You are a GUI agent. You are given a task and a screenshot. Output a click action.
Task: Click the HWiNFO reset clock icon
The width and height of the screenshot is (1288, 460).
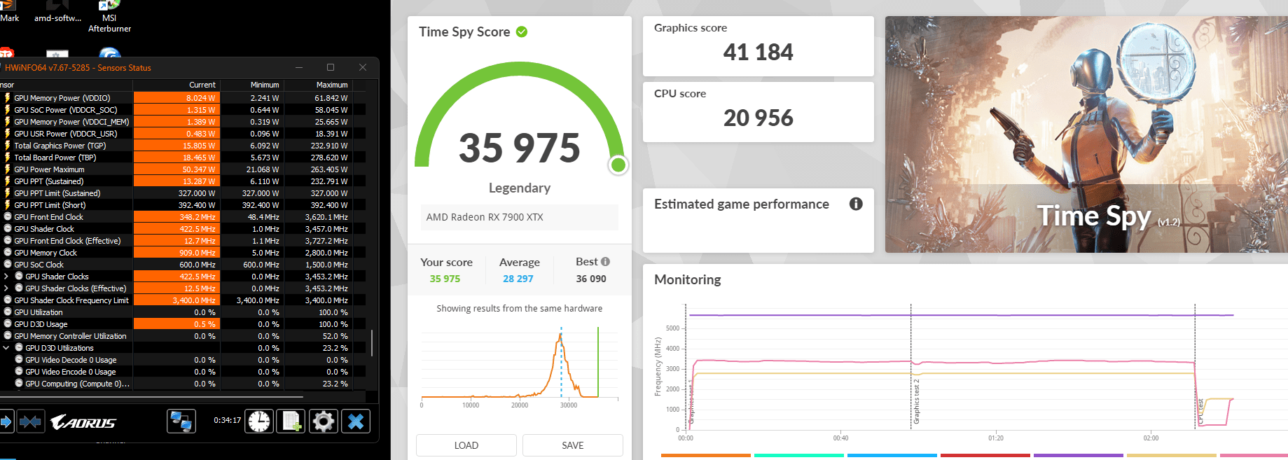point(259,421)
